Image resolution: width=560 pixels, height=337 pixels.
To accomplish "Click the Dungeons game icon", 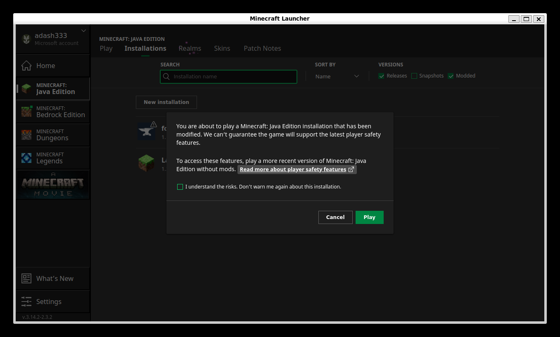I will (x=26, y=135).
